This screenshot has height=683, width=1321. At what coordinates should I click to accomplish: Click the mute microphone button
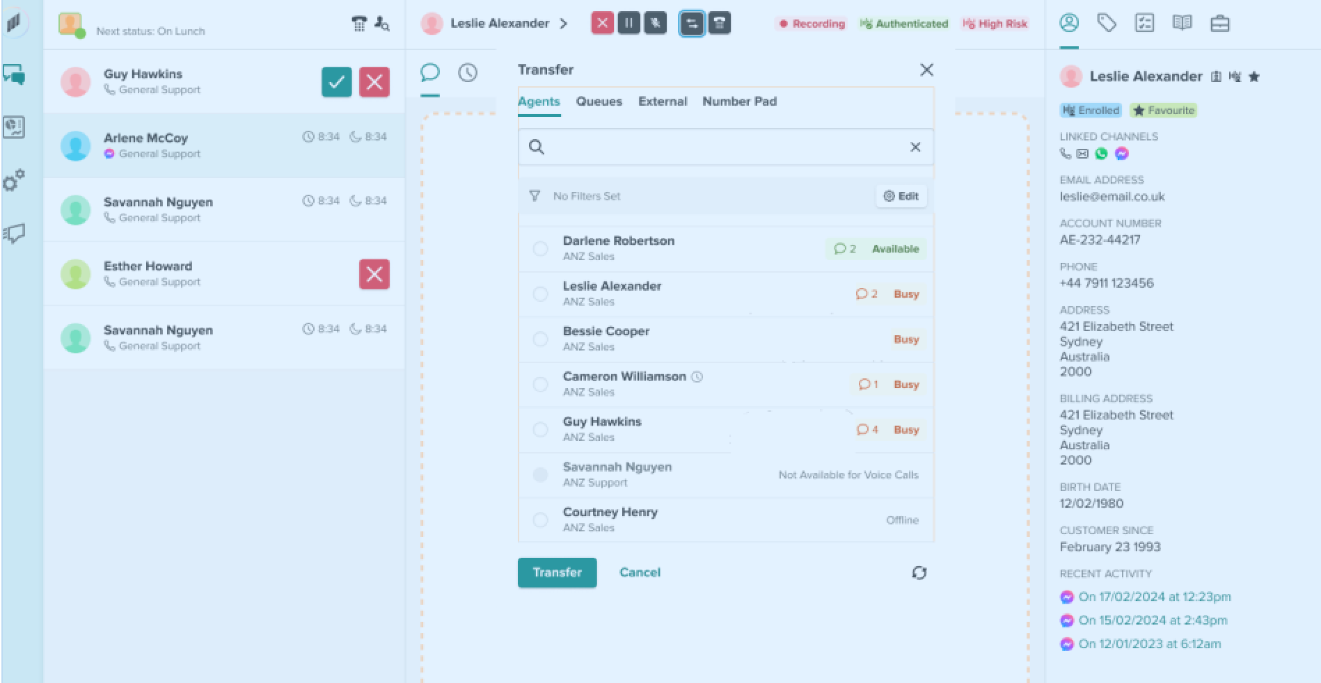point(655,23)
